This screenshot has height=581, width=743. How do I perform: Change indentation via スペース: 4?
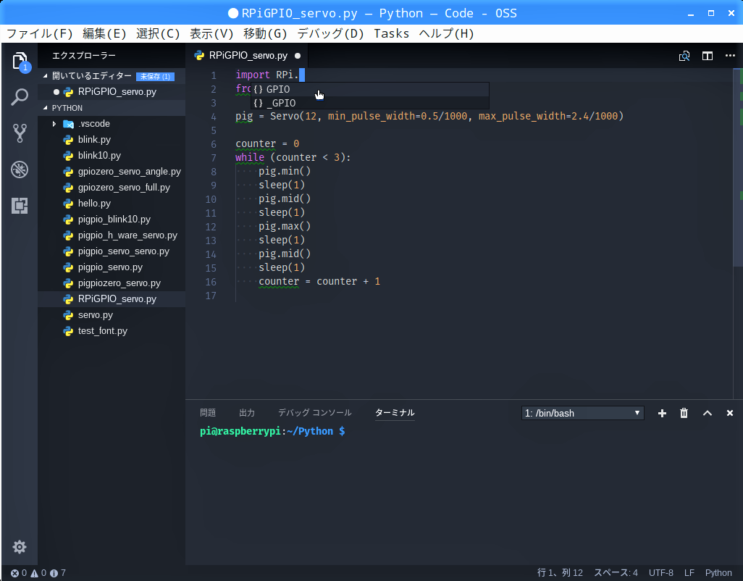click(616, 573)
